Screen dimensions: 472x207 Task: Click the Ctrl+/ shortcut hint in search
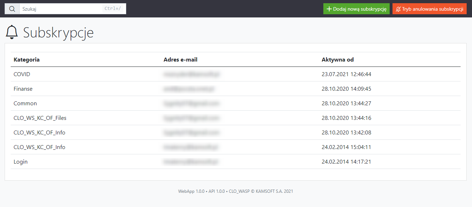113,9
